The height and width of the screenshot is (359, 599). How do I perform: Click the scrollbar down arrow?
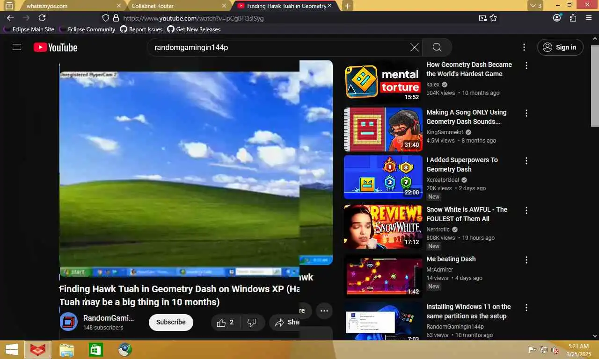click(x=595, y=336)
